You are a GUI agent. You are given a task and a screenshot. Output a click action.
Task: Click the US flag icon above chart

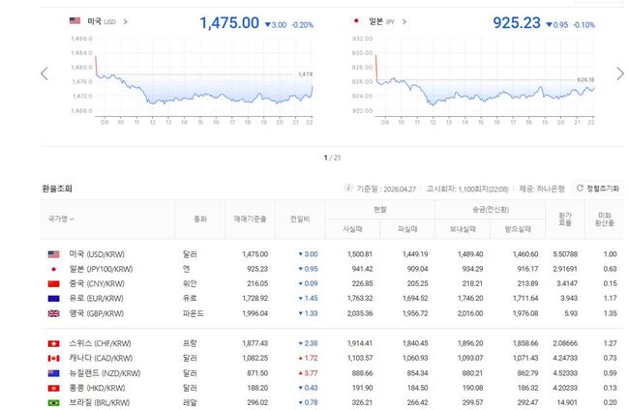point(75,20)
